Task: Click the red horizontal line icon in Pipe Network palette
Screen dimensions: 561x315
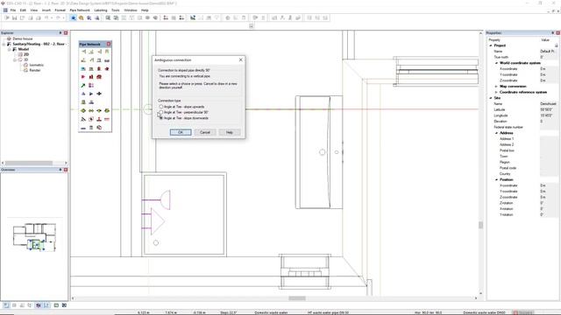Action: point(107,119)
